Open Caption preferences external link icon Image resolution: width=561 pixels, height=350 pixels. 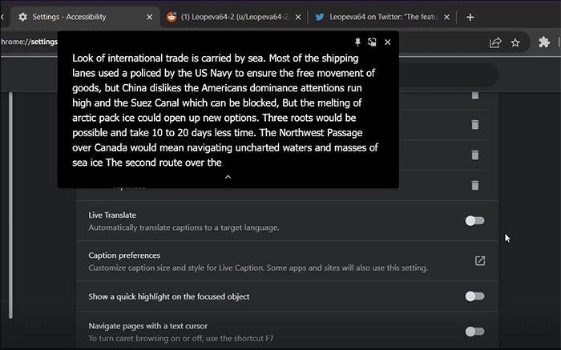480,260
